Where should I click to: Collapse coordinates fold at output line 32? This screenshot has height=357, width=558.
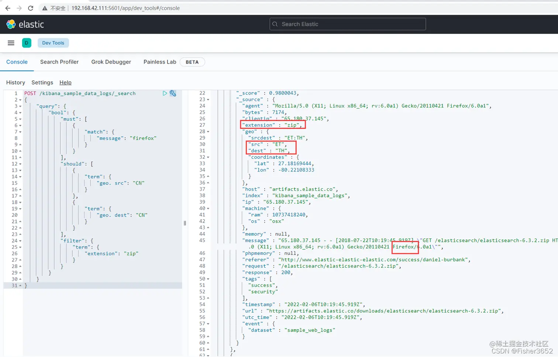coord(208,157)
